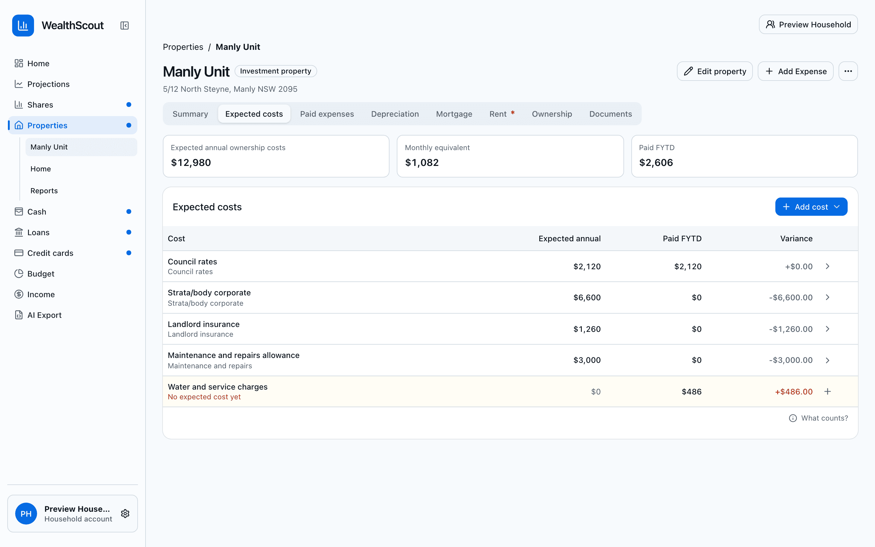Click the Home dashboard grid icon
Viewport: 875px width, 547px height.
[19, 63]
